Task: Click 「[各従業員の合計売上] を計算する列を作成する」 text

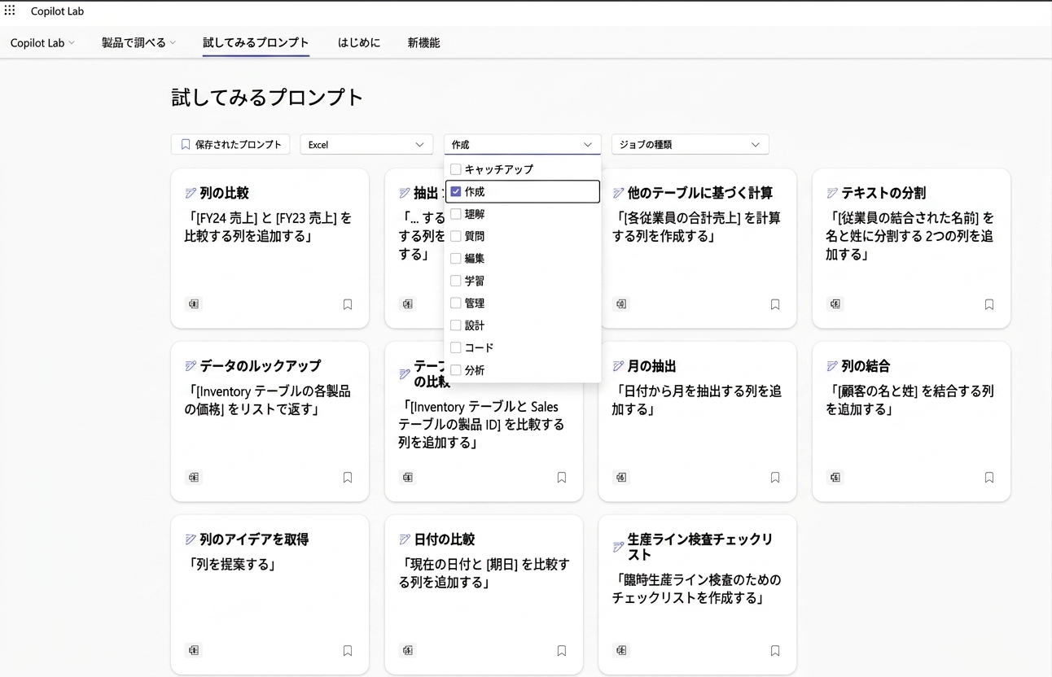Action: coord(696,227)
